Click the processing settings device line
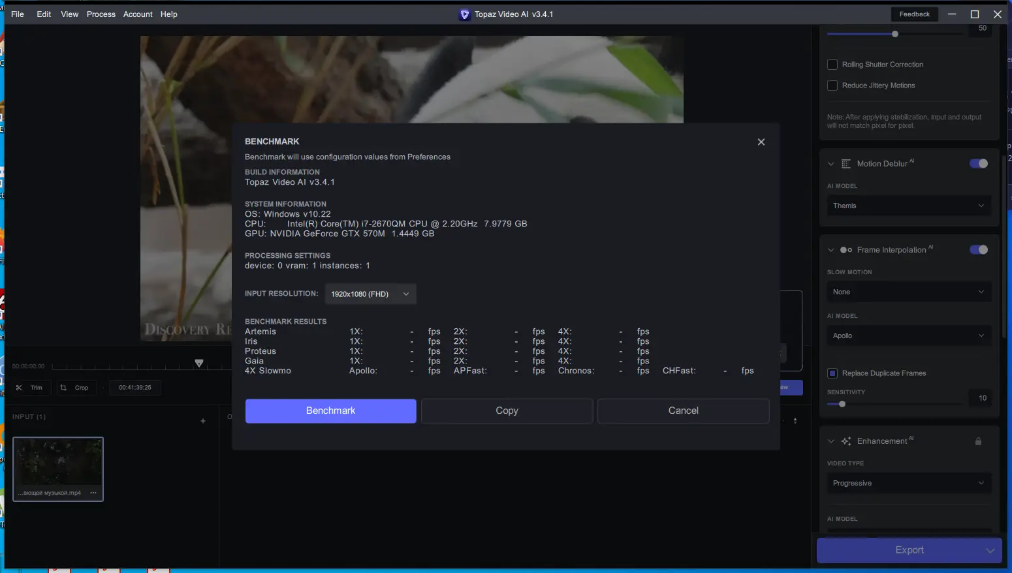The image size is (1012, 573). pyautogui.click(x=308, y=266)
